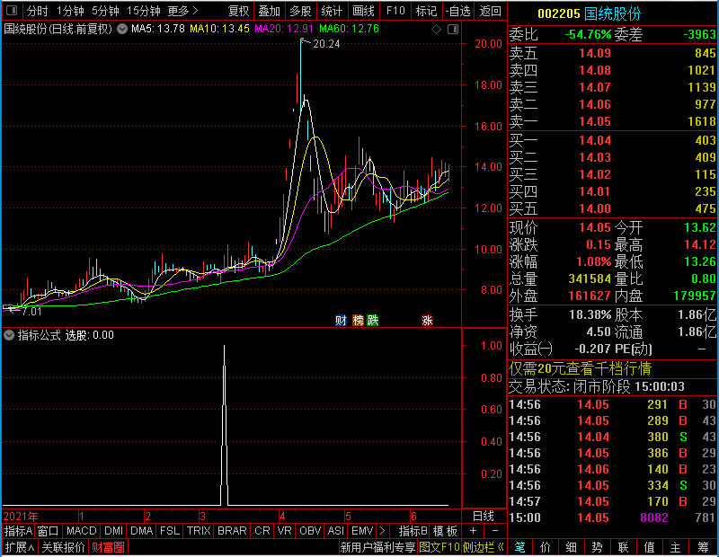Switch indicator to FSL
Image resolution: width=719 pixels, height=557 pixels.
coord(170,531)
